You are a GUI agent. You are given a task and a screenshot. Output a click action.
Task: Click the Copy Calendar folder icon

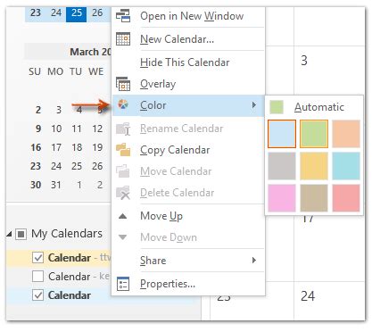tap(123, 150)
